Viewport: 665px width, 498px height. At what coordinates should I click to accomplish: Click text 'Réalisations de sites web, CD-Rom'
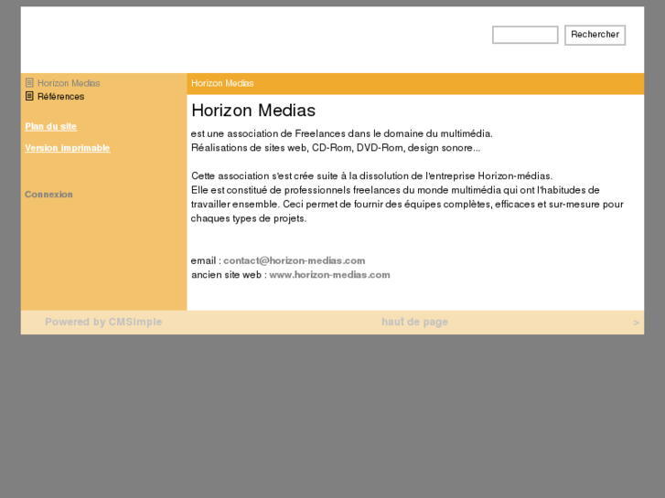pyautogui.click(x=273, y=148)
